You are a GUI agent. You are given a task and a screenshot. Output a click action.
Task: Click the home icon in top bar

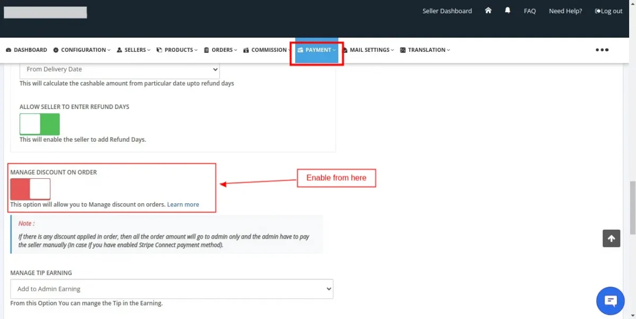click(x=488, y=11)
